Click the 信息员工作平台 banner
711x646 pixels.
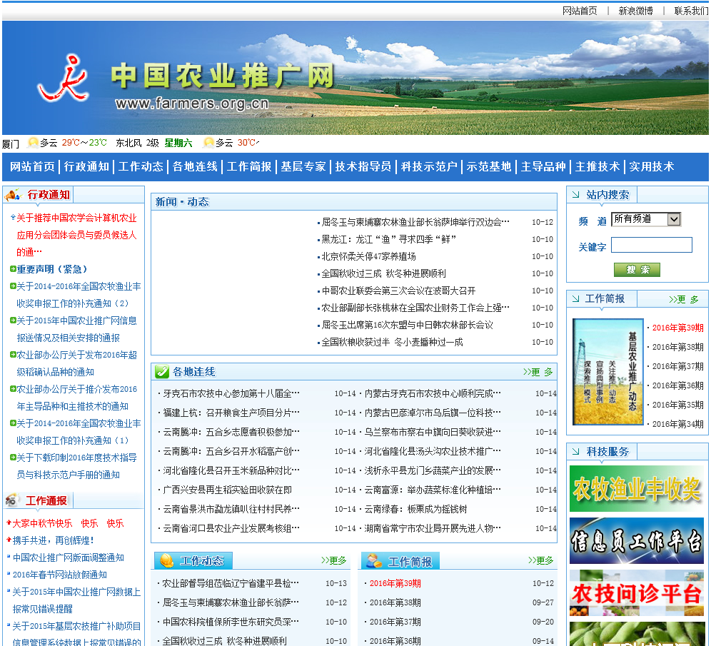pos(637,541)
